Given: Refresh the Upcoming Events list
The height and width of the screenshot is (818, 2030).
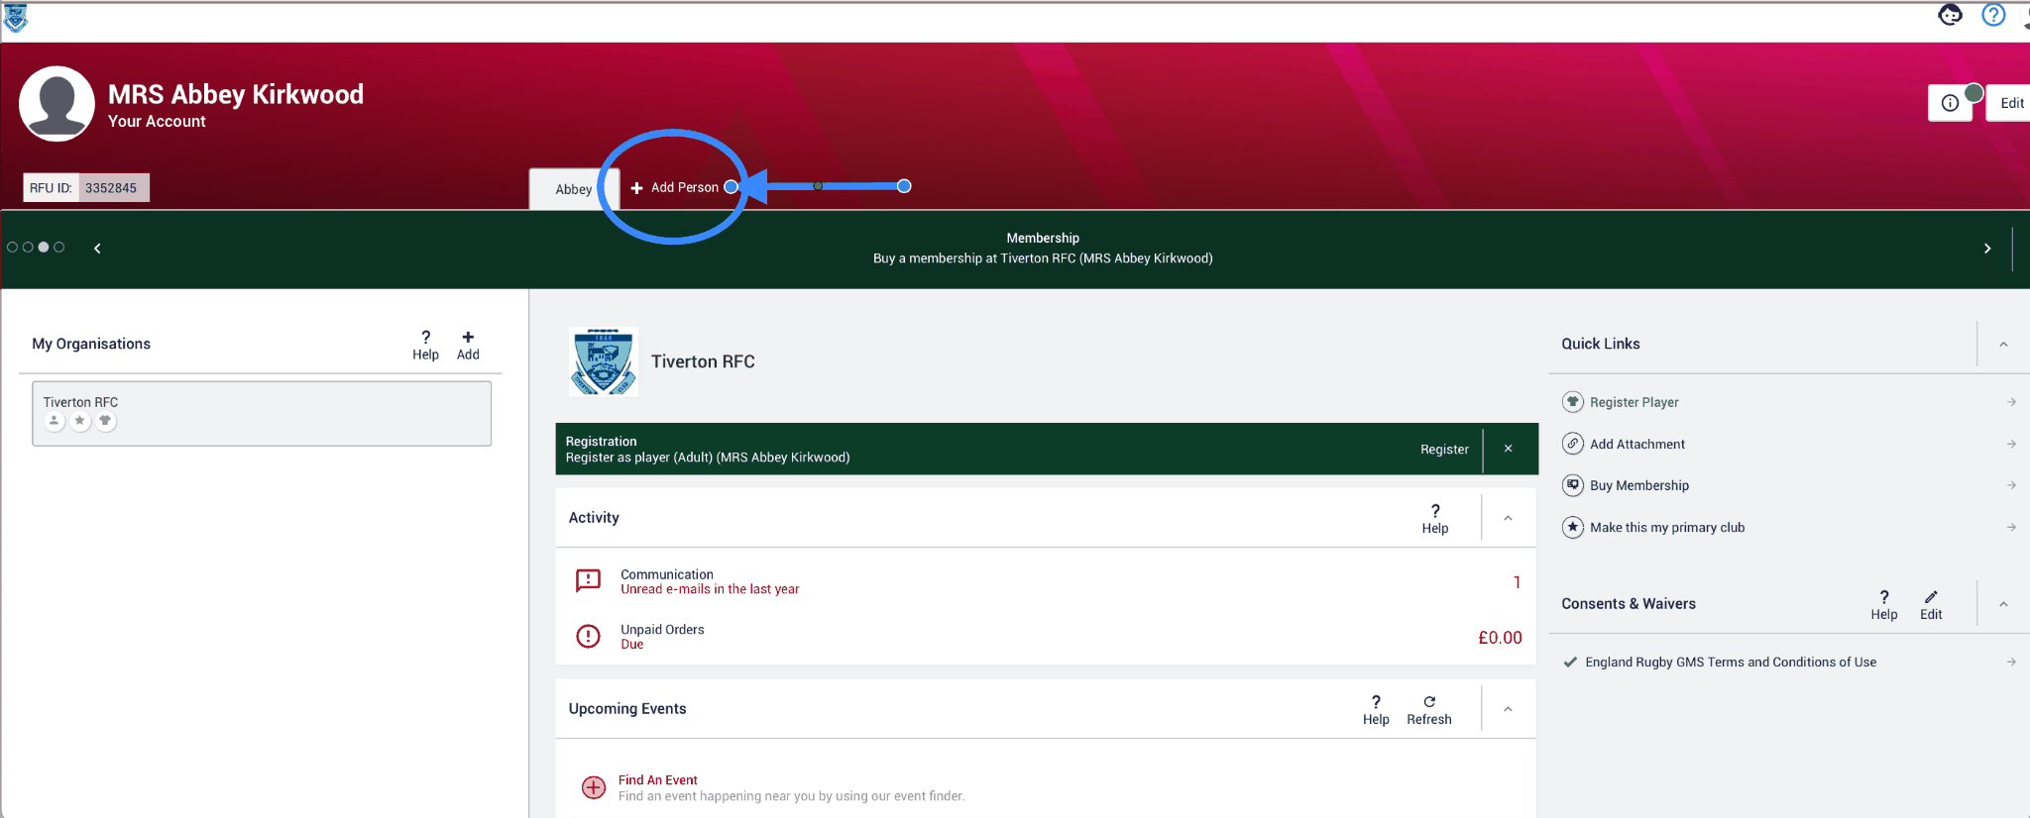Looking at the screenshot, I should [x=1429, y=710].
